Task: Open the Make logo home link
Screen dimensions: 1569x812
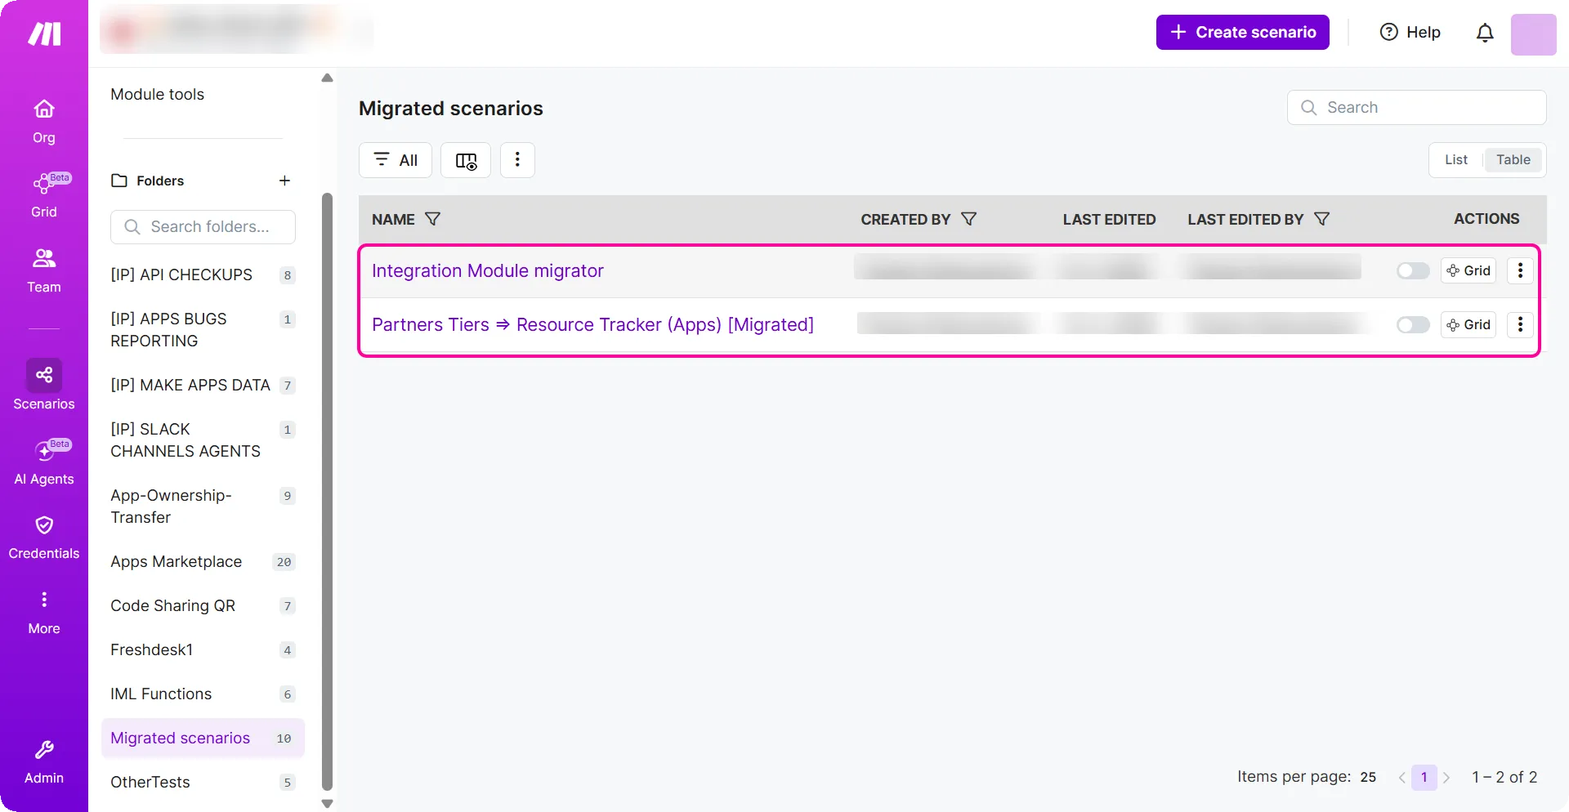Action: (x=44, y=33)
